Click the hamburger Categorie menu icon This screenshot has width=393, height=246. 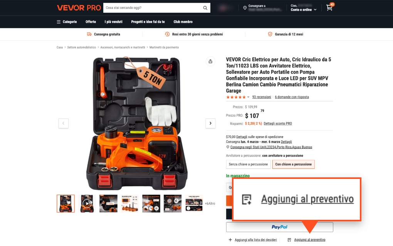[59, 22]
